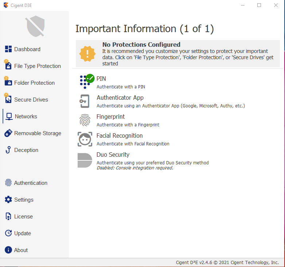Screen dimensions: 285x267
Task: Click the Deception hook icon
Action: coord(8,150)
